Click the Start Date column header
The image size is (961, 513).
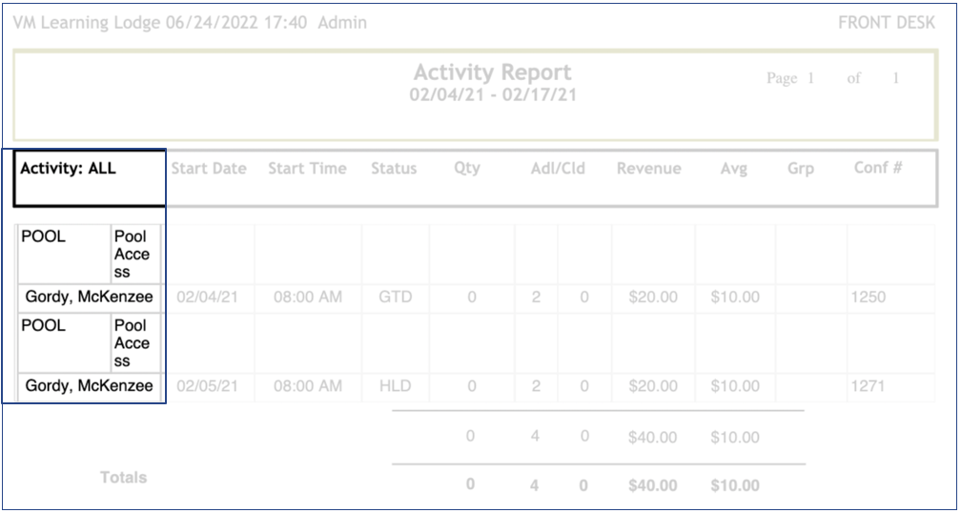pos(209,169)
